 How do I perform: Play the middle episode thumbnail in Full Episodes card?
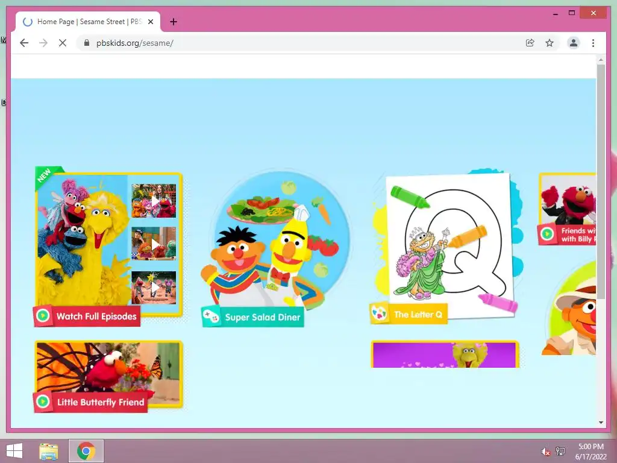(x=154, y=244)
